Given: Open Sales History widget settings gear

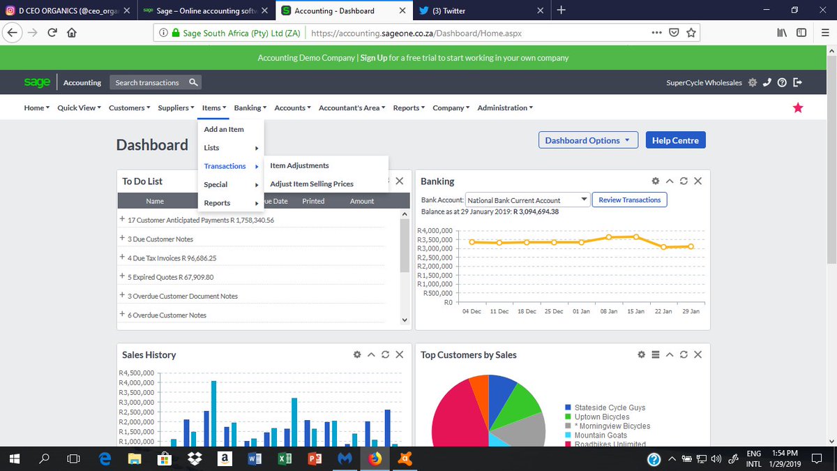Looking at the screenshot, I should point(357,354).
